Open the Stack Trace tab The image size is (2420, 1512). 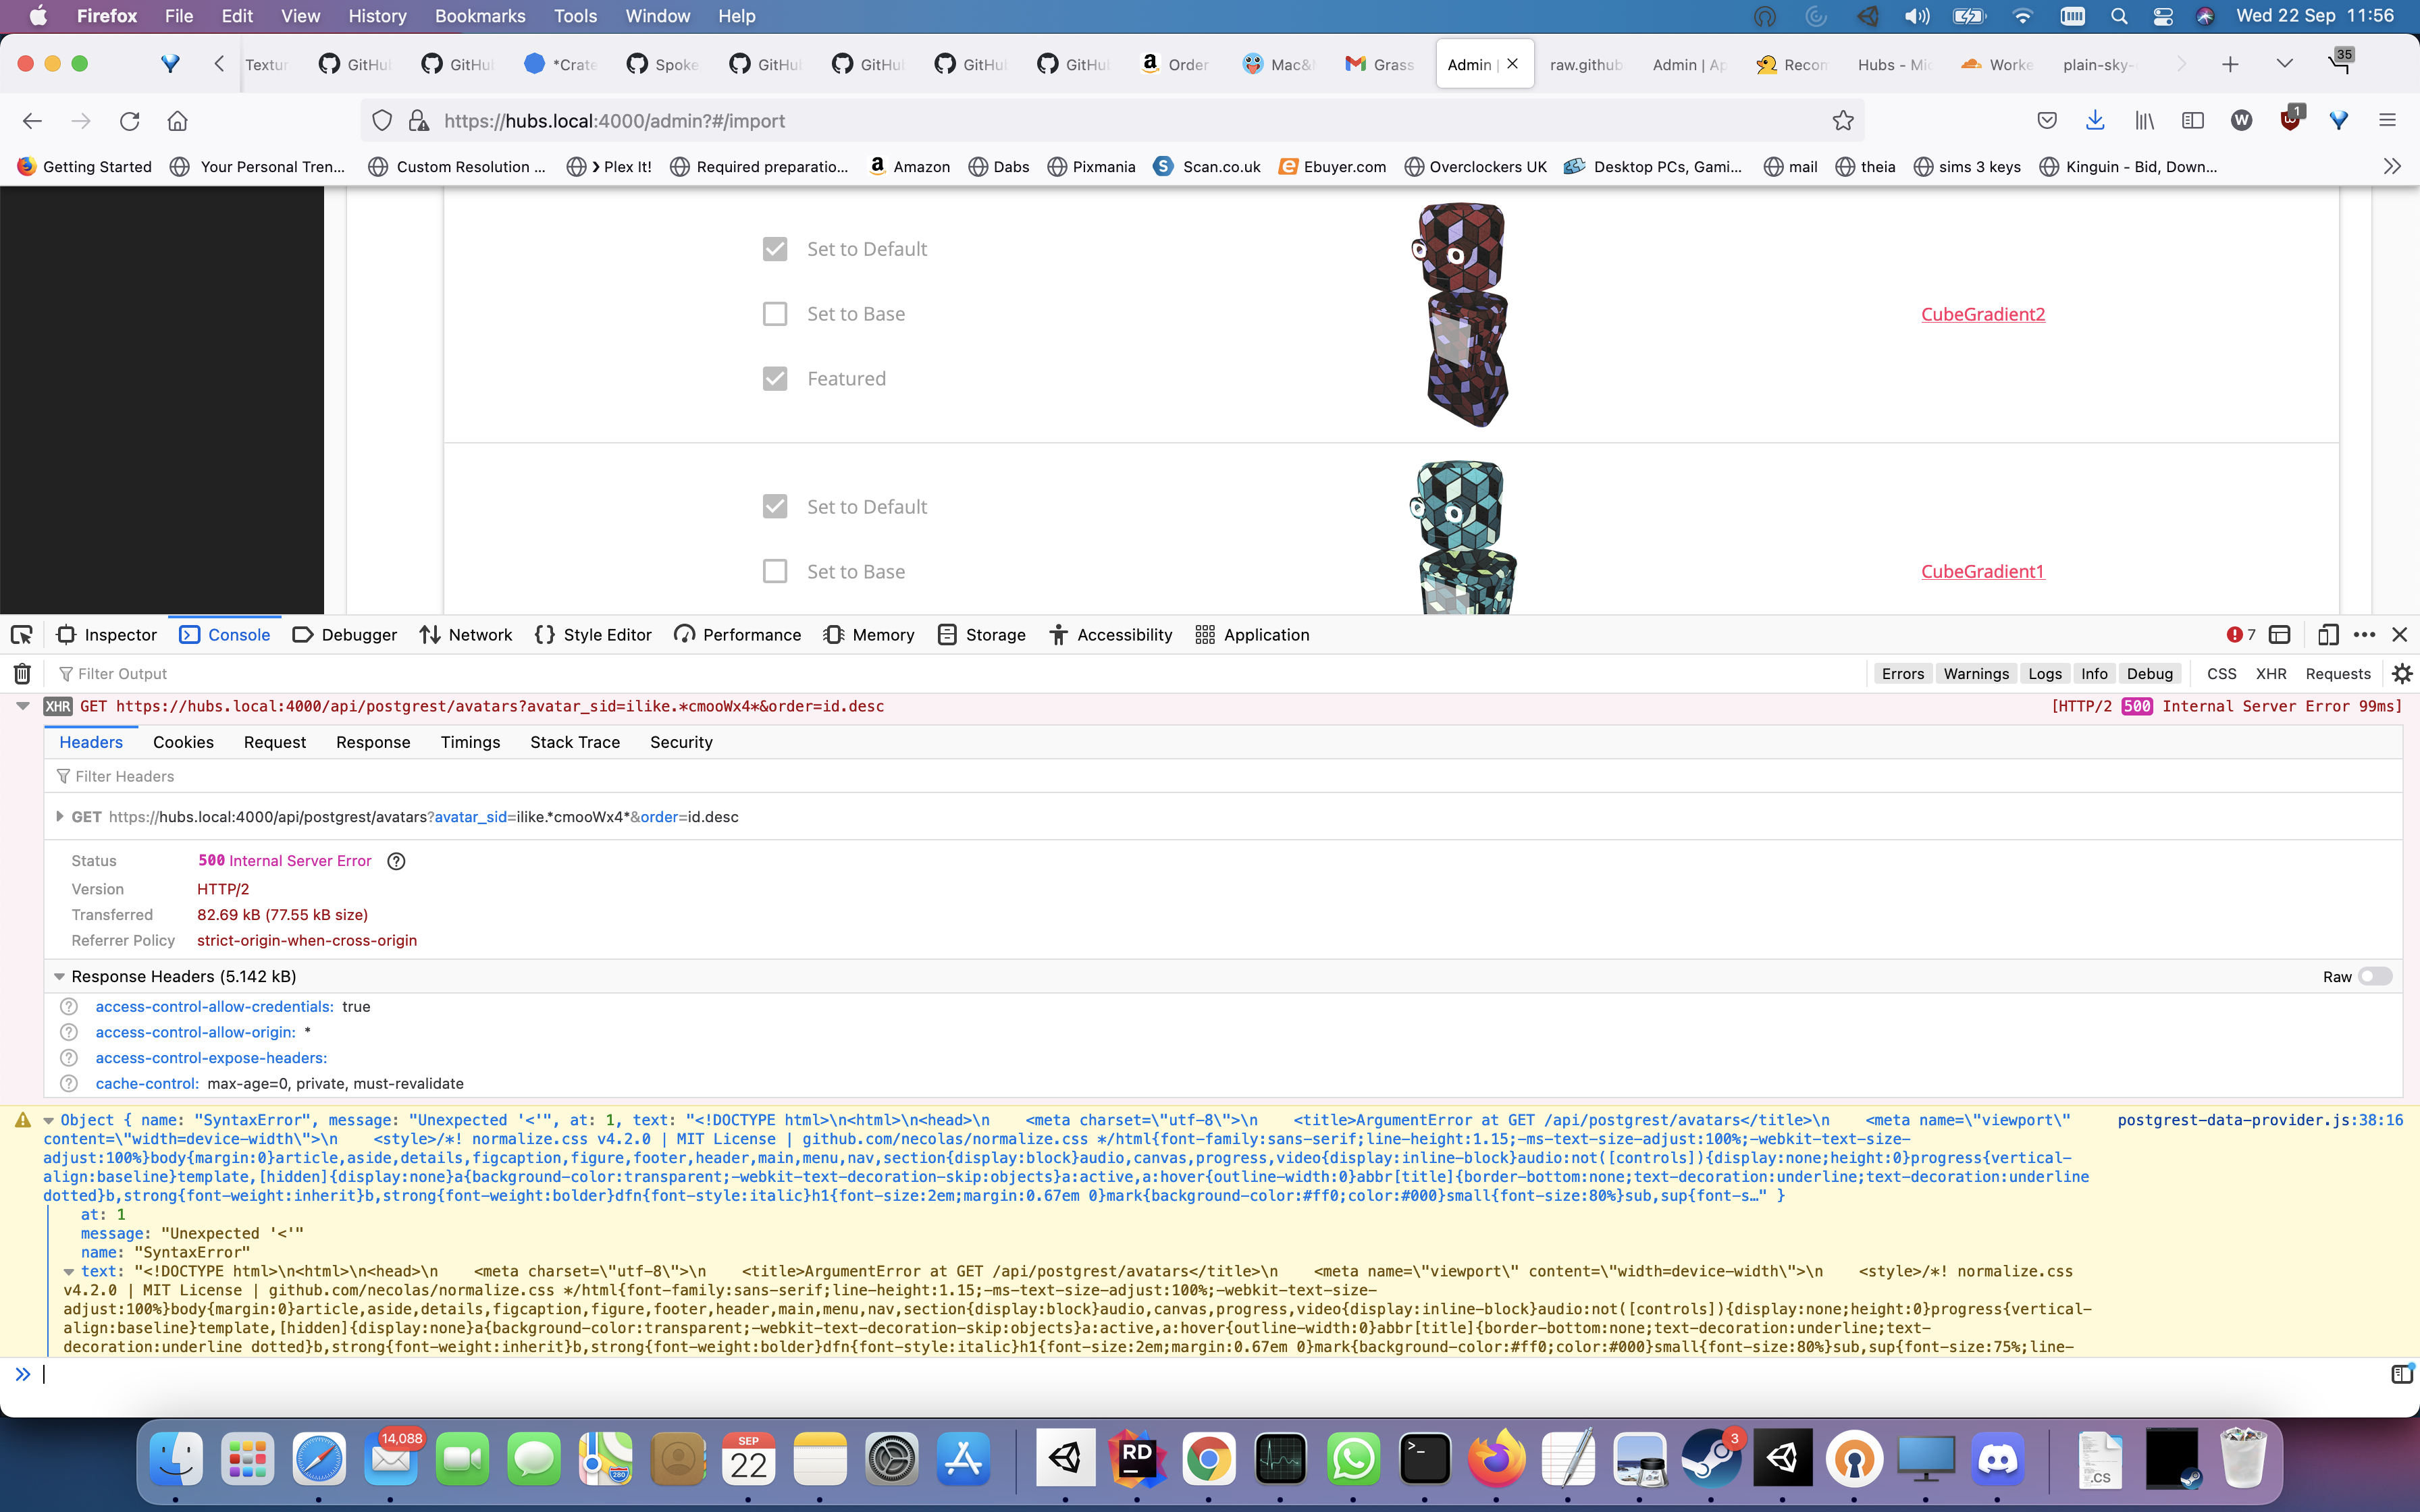(x=575, y=742)
